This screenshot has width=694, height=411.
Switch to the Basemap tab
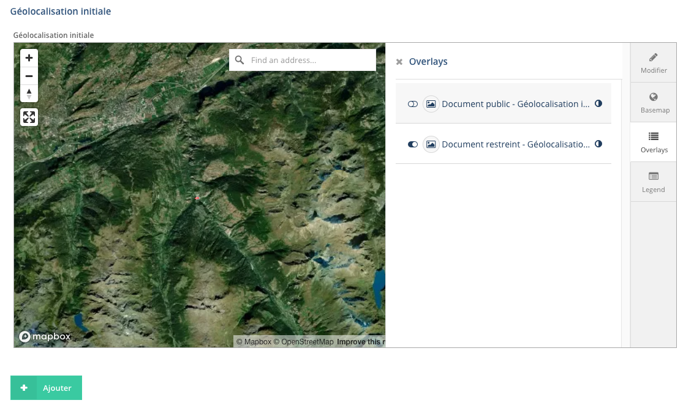654,102
